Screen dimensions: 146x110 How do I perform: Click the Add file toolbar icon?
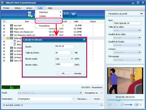coord(30,15)
